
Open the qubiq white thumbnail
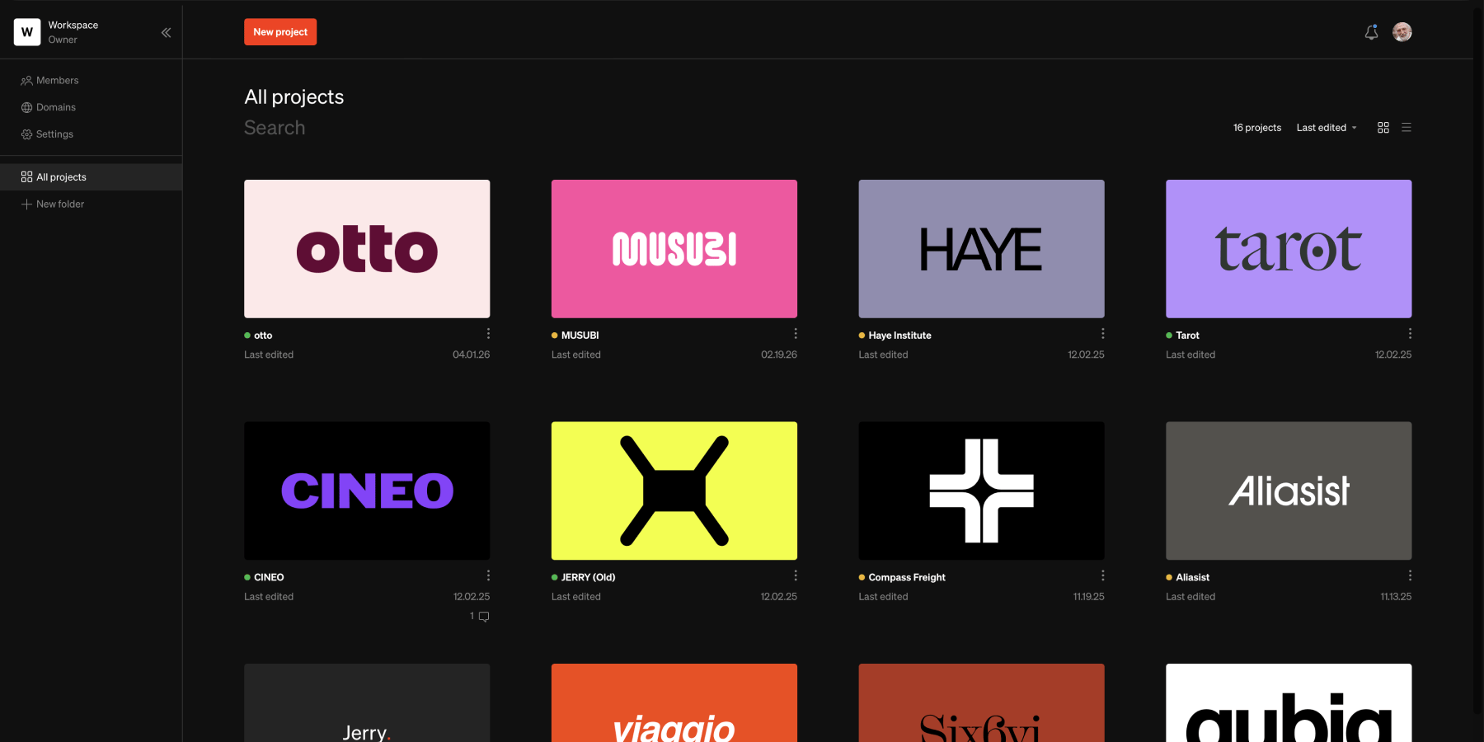1289,703
